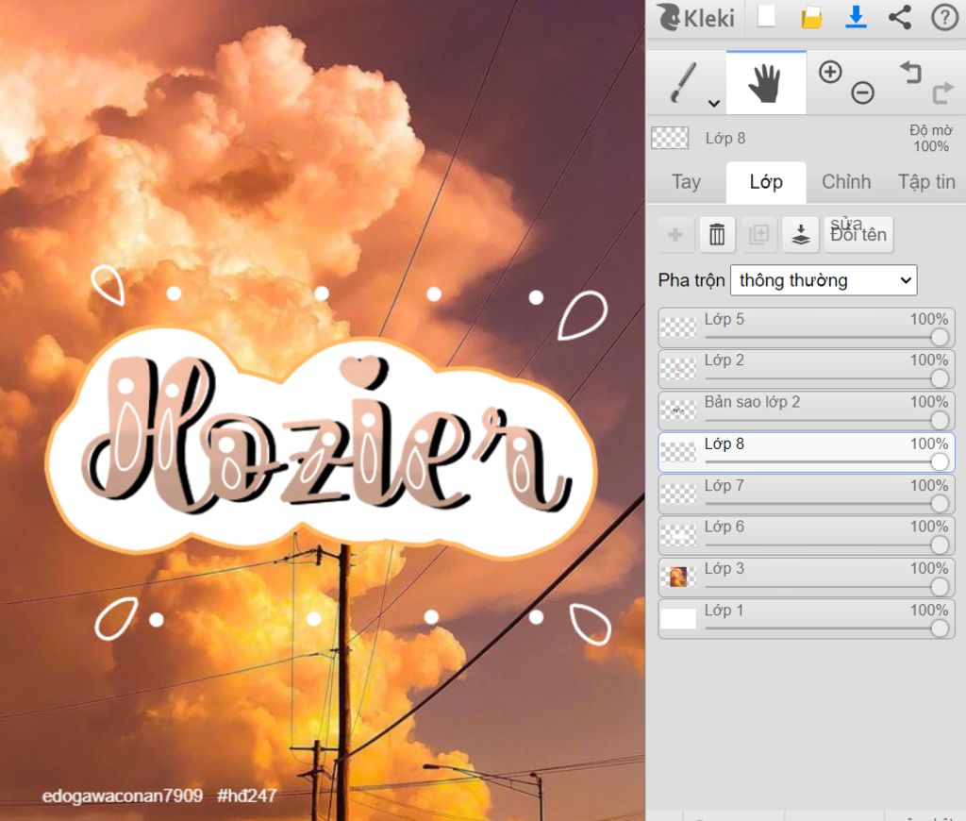Screen dimensions: 966x821
Task: Zoom in with the plus magnifier
Action: (x=830, y=72)
